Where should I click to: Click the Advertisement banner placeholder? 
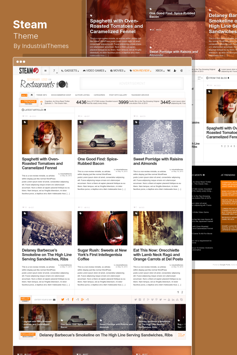tap(132, 83)
